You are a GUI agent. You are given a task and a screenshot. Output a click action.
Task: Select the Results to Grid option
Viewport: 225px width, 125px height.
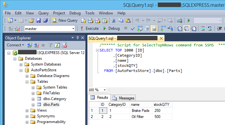pyautogui.click(x=187, y=28)
